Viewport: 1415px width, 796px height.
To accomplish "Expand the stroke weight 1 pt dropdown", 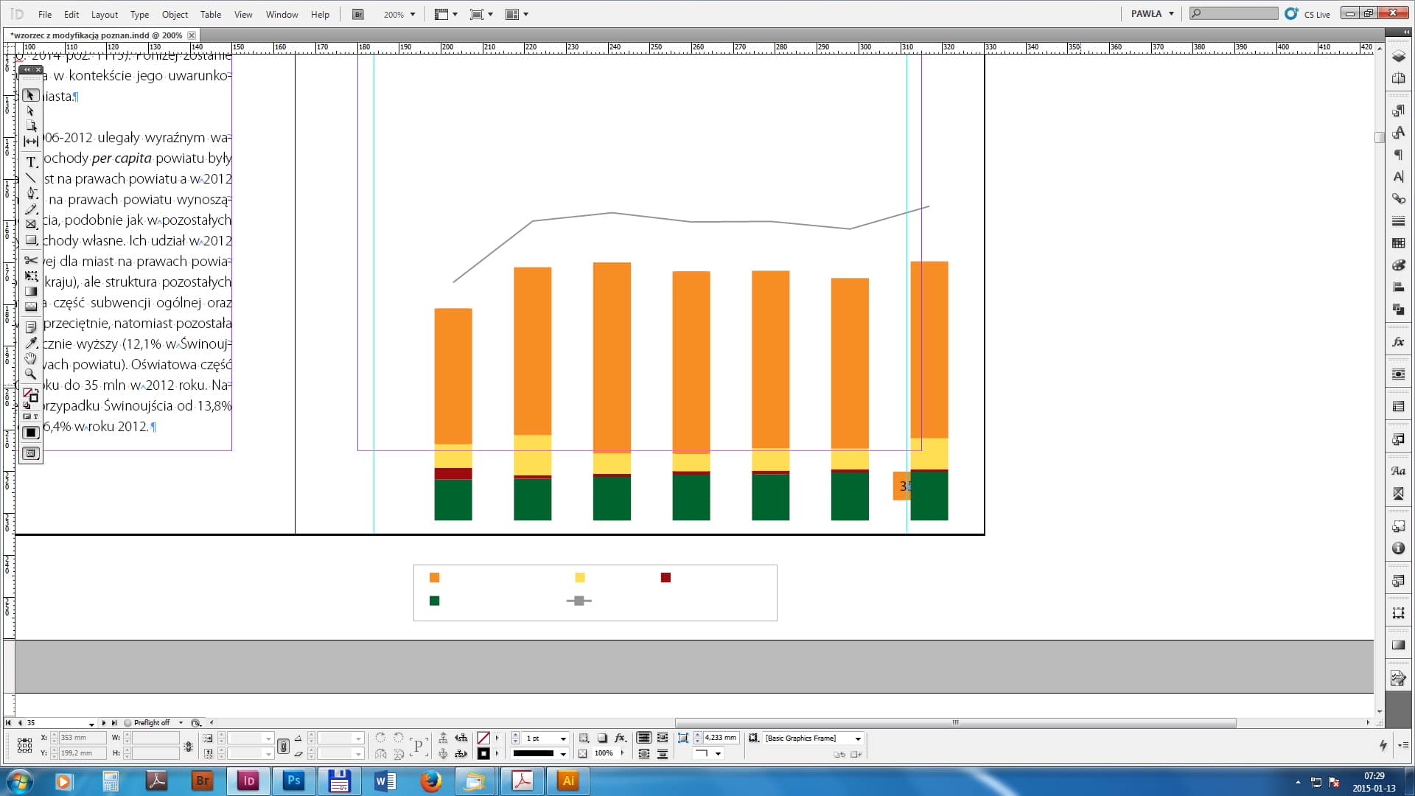I will click(563, 738).
